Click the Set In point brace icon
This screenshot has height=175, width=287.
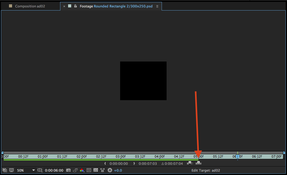pyautogui.click(x=105, y=164)
